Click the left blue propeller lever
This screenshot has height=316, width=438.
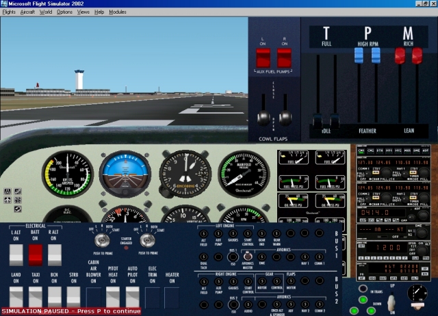pos(359,55)
